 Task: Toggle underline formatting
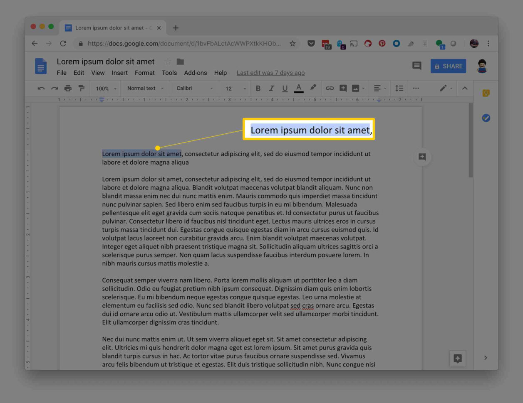click(x=285, y=88)
